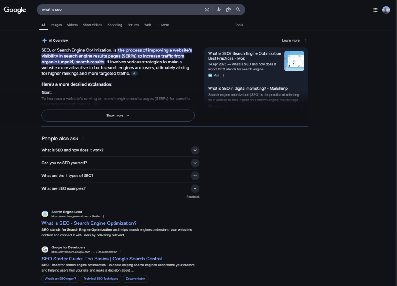This screenshot has height=286, width=397.
Task: Open Moz 'What Is SEO?' source card title
Action: coord(244,56)
